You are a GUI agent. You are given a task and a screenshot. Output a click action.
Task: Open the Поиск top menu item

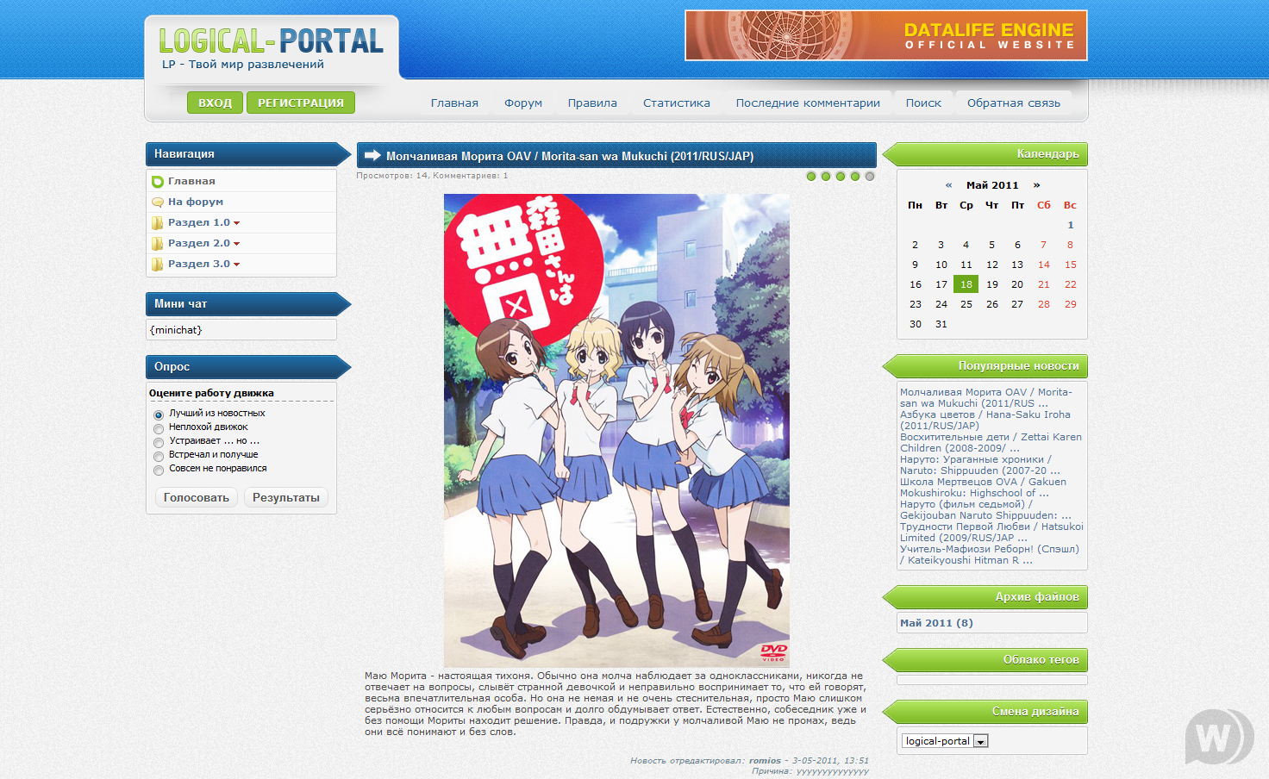923,103
